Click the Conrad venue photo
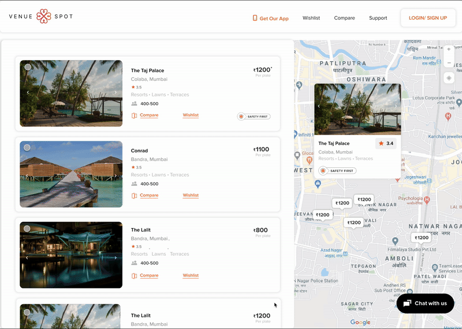Viewport: 462px width, 329px height. (x=71, y=174)
